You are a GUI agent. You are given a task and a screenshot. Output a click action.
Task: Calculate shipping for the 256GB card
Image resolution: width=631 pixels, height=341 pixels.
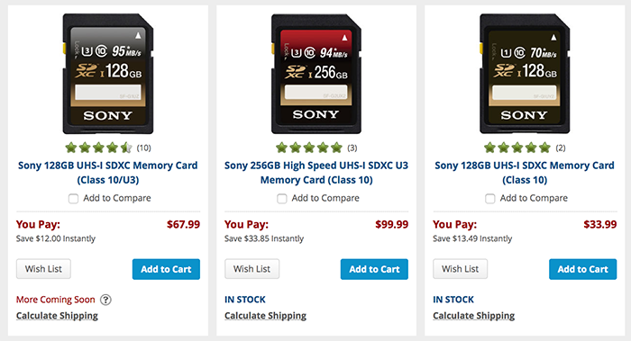[x=265, y=316]
